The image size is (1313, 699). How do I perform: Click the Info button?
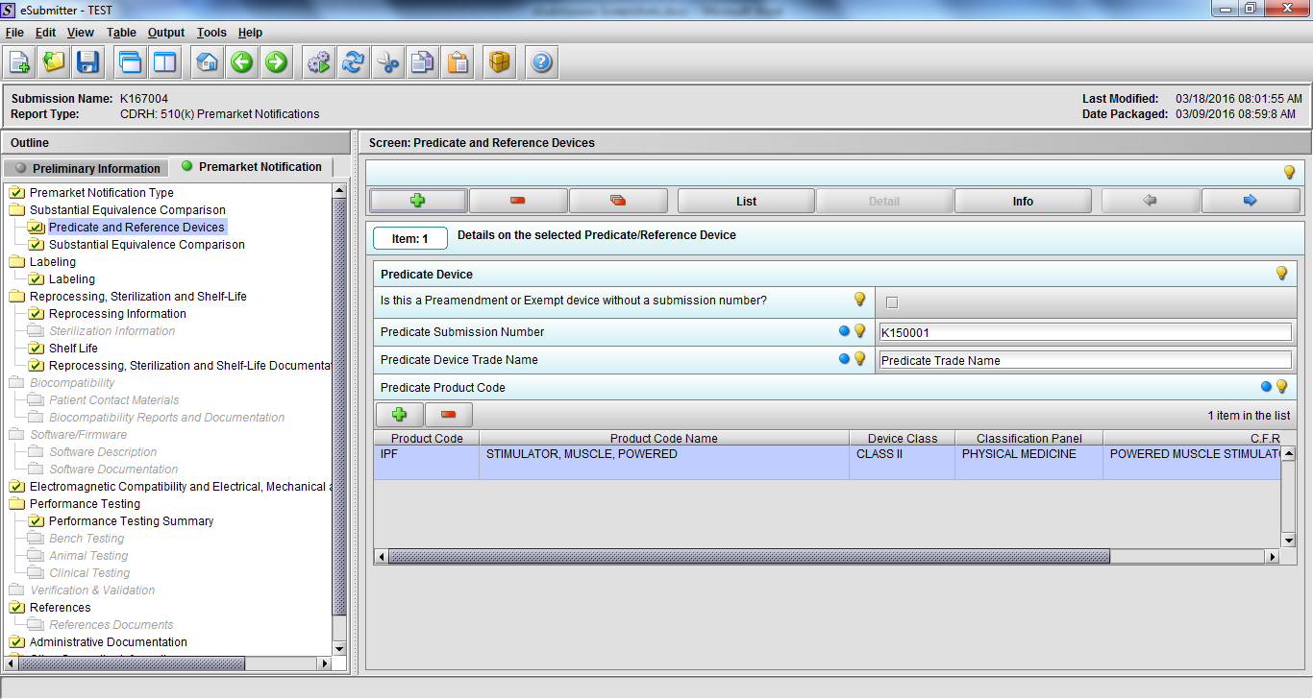pyautogui.click(x=1023, y=201)
